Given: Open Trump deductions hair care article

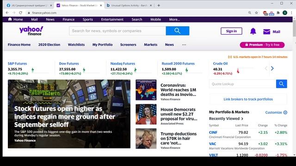Looking at the screenshot, I should point(179,138).
